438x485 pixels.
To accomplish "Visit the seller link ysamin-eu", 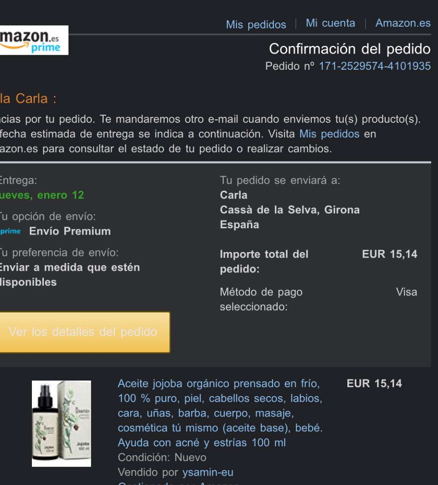I will [x=208, y=472].
